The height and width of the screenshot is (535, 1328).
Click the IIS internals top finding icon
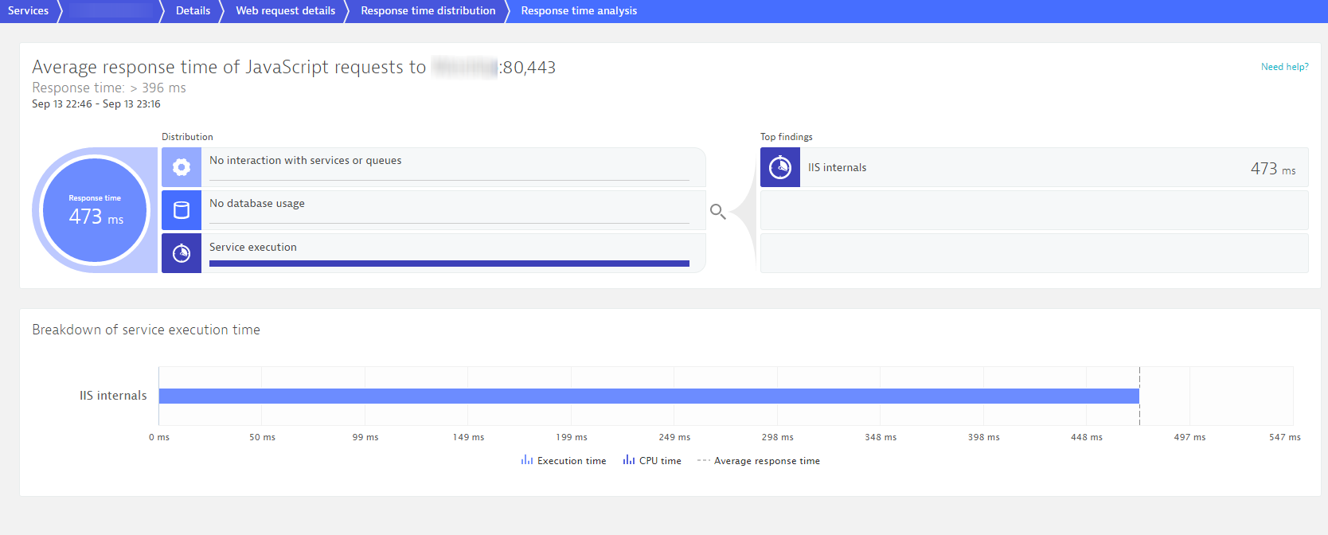coord(780,167)
